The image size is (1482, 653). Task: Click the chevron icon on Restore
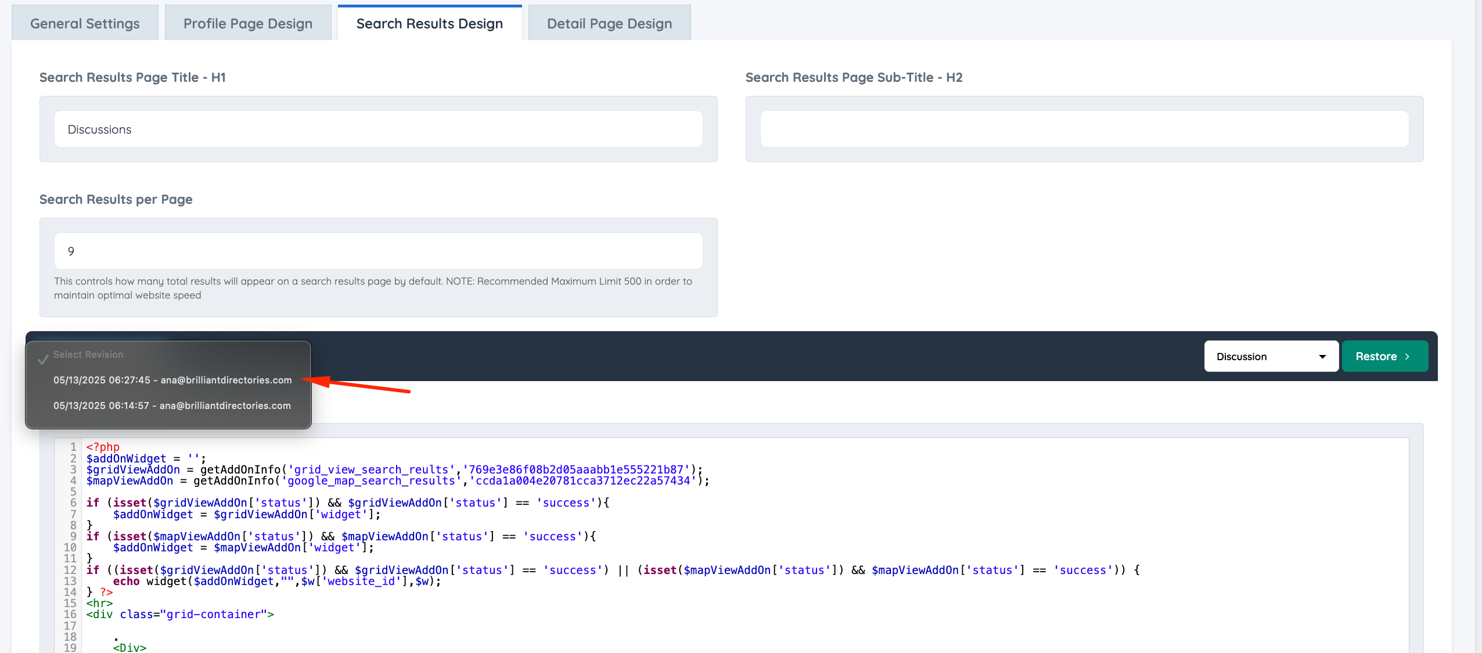click(x=1408, y=357)
